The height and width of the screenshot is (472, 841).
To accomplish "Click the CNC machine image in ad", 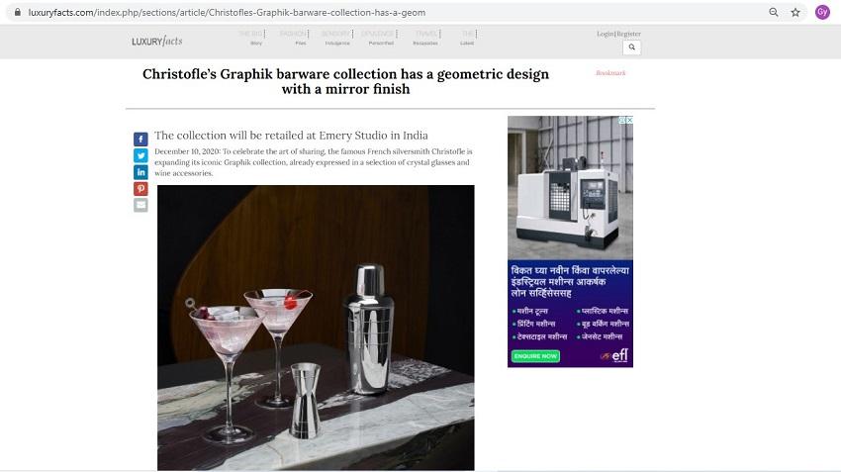I will 570,188.
